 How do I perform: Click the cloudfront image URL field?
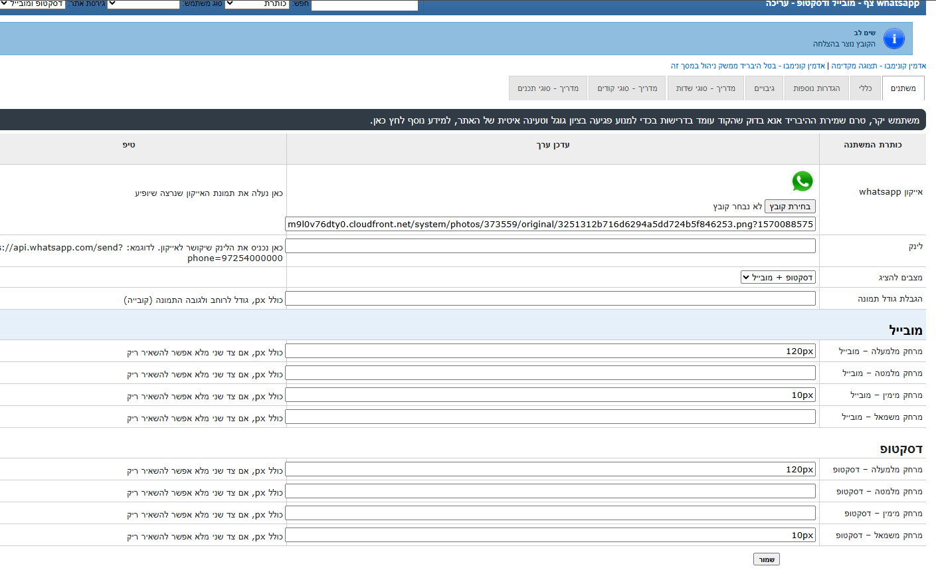tap(551, 224)
